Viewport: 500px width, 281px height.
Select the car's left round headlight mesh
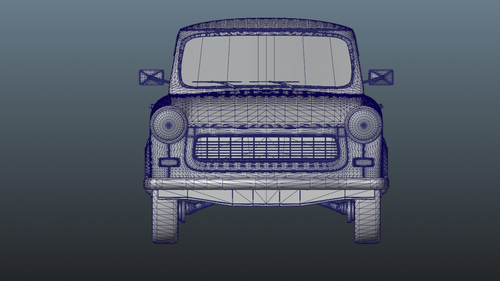[x=169, y=125]
